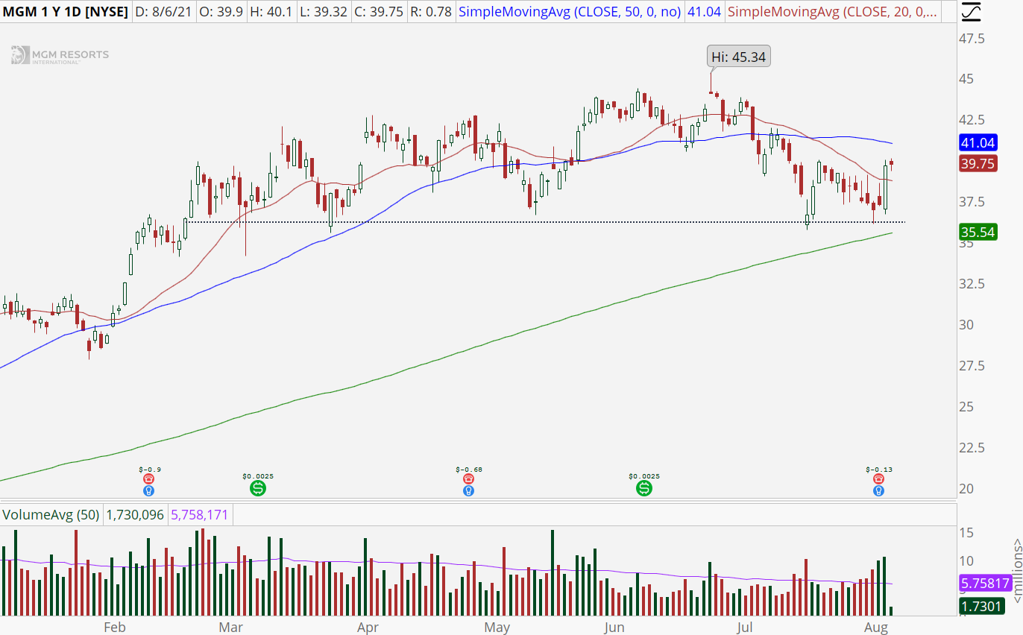Viewport: 1023px width, 635px height.
Task: Open the lightbulb icon under the $-0.68 earnings
Action: (468, 490)
